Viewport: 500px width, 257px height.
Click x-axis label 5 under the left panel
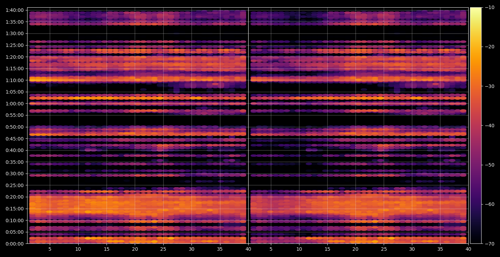[x=50, y=249]
